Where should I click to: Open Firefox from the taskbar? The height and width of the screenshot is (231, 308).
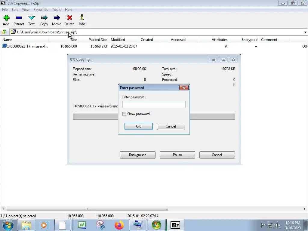coord(119,225)
